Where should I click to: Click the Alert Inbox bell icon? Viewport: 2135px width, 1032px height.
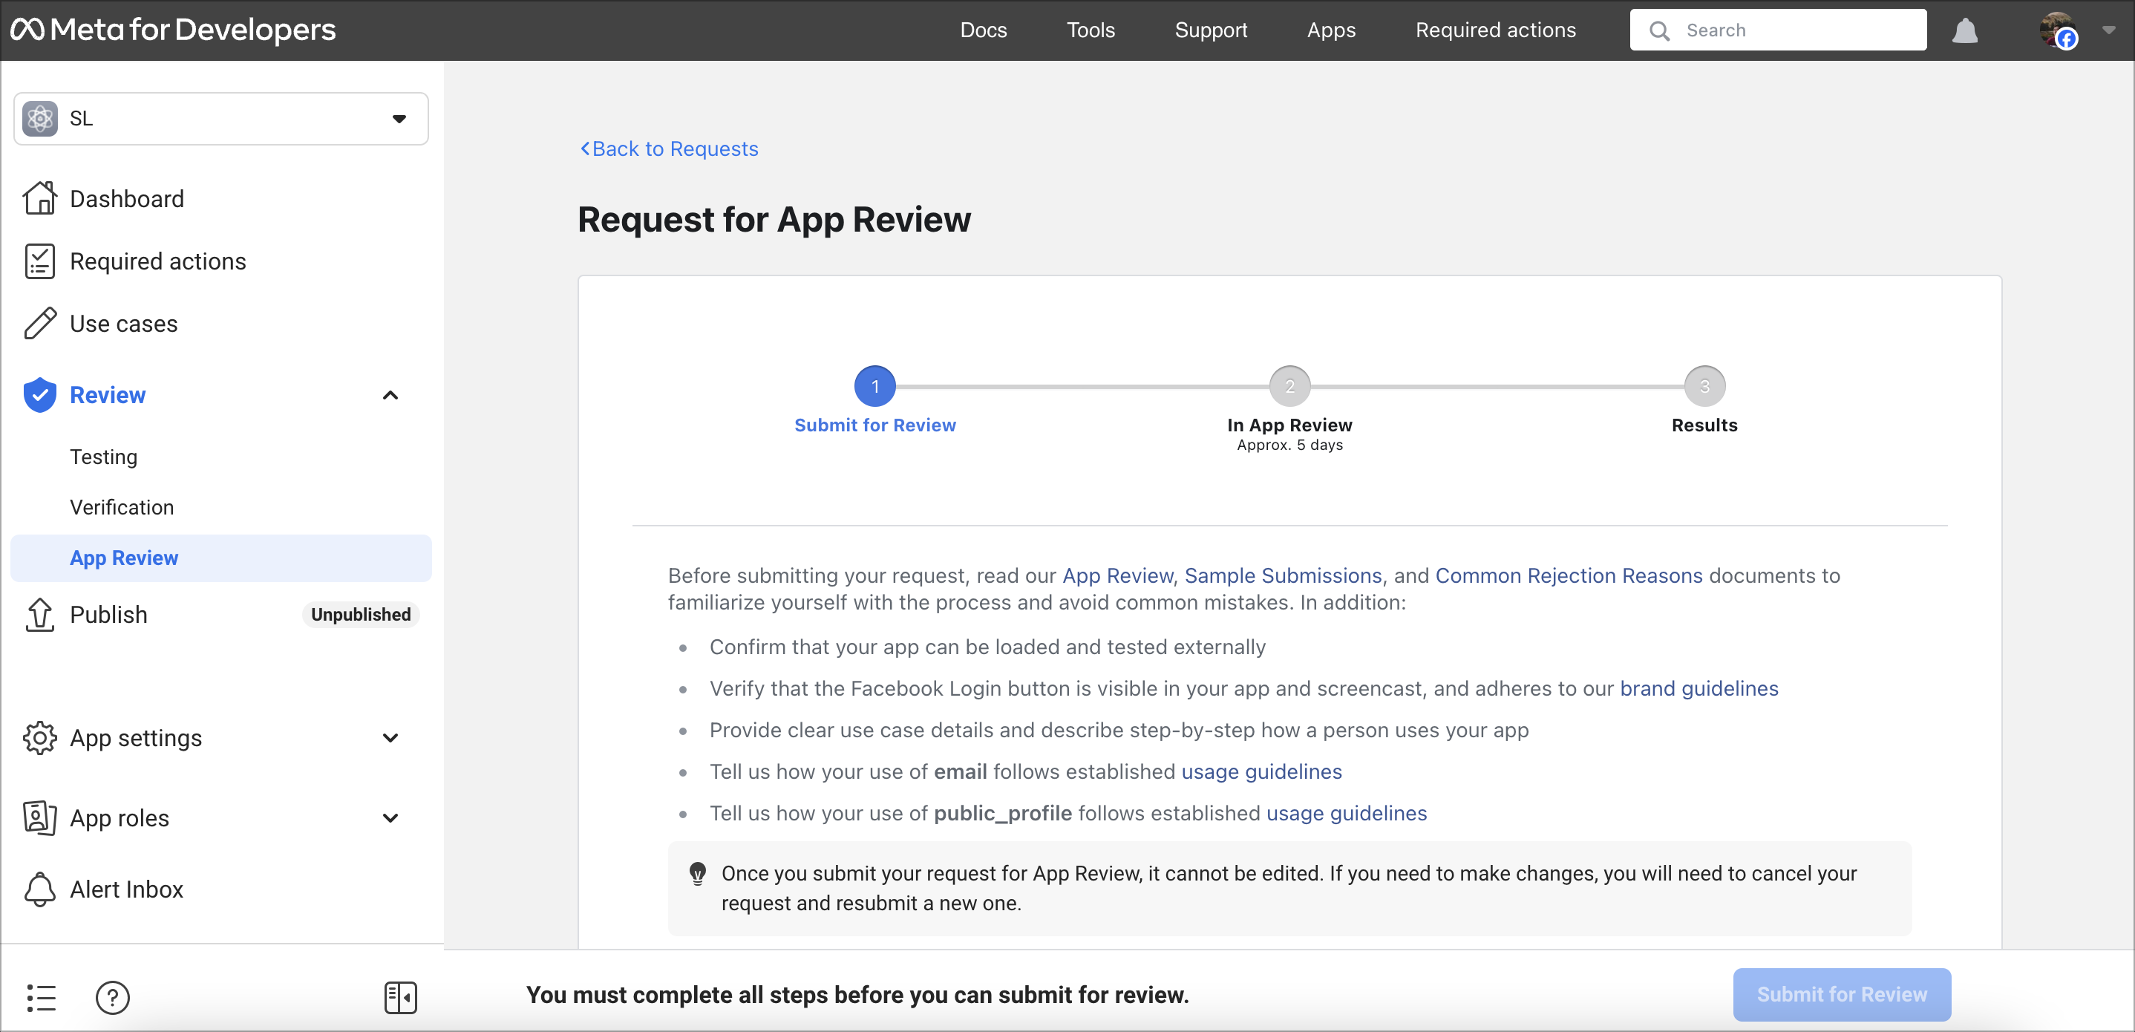[40, 889]
